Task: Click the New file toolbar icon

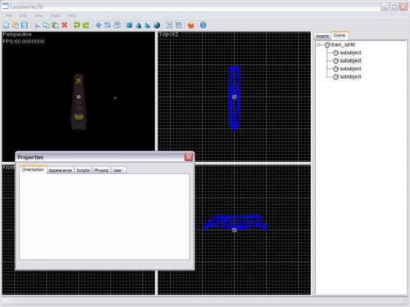Action: click(6, 26)
